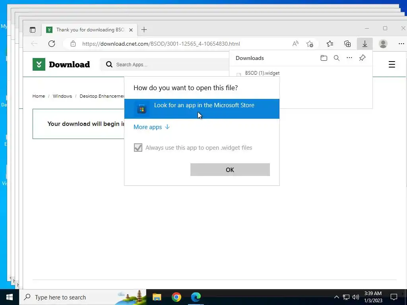Open a new browser tab
Screen dimensions: 407x305
point(144,30)
